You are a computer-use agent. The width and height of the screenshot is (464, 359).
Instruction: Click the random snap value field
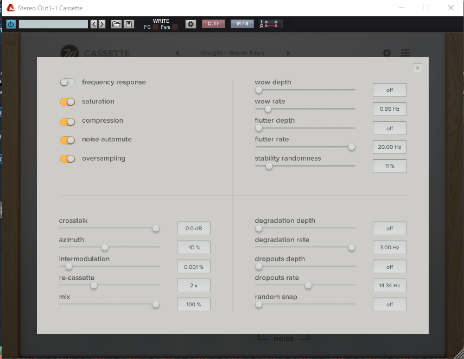click(x=390, y=305)
